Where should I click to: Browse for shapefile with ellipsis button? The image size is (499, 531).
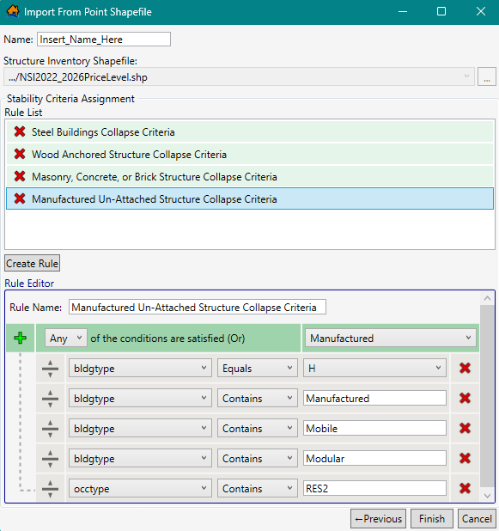[x=487, y=76]
